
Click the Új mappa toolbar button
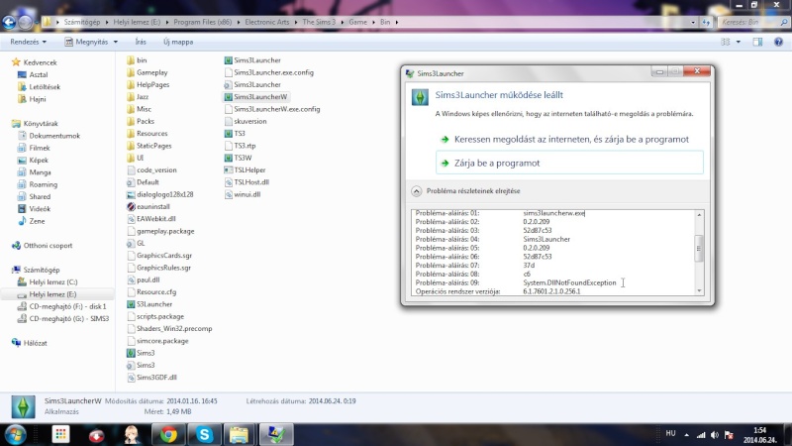pos(178,42)
